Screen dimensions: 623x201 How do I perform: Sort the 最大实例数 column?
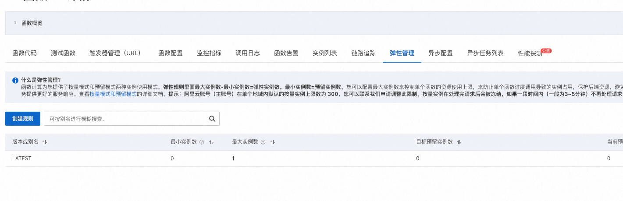[273, 142]
